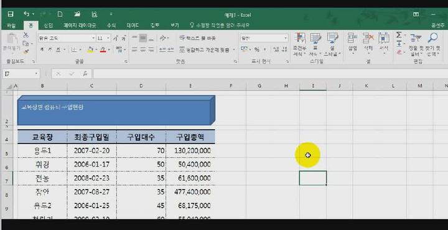
Task: Open Find and Select magnifier
Action: pyautogui.click(x=432, y=44)
